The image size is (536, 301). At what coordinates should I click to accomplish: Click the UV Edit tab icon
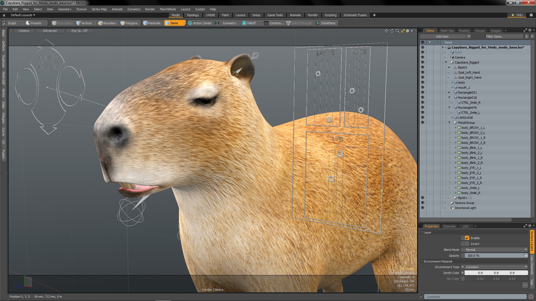point(210,15)
